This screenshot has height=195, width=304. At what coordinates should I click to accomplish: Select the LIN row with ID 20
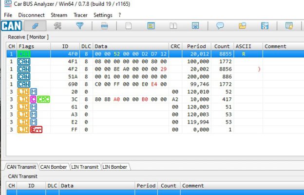[155, 92]
